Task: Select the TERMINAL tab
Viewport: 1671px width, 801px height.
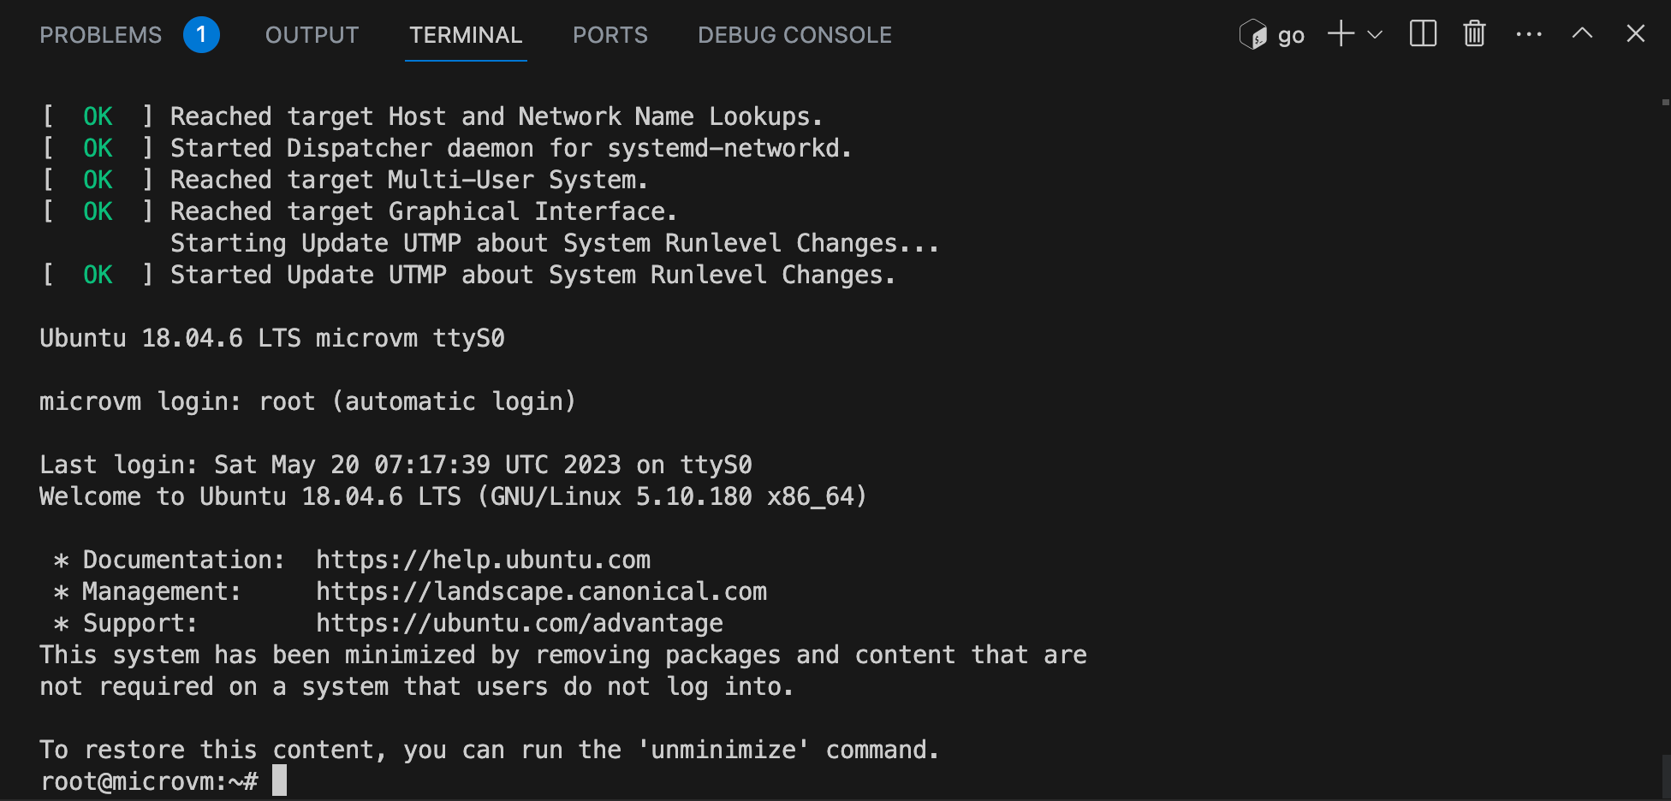Action: click(x=466, y=35)
